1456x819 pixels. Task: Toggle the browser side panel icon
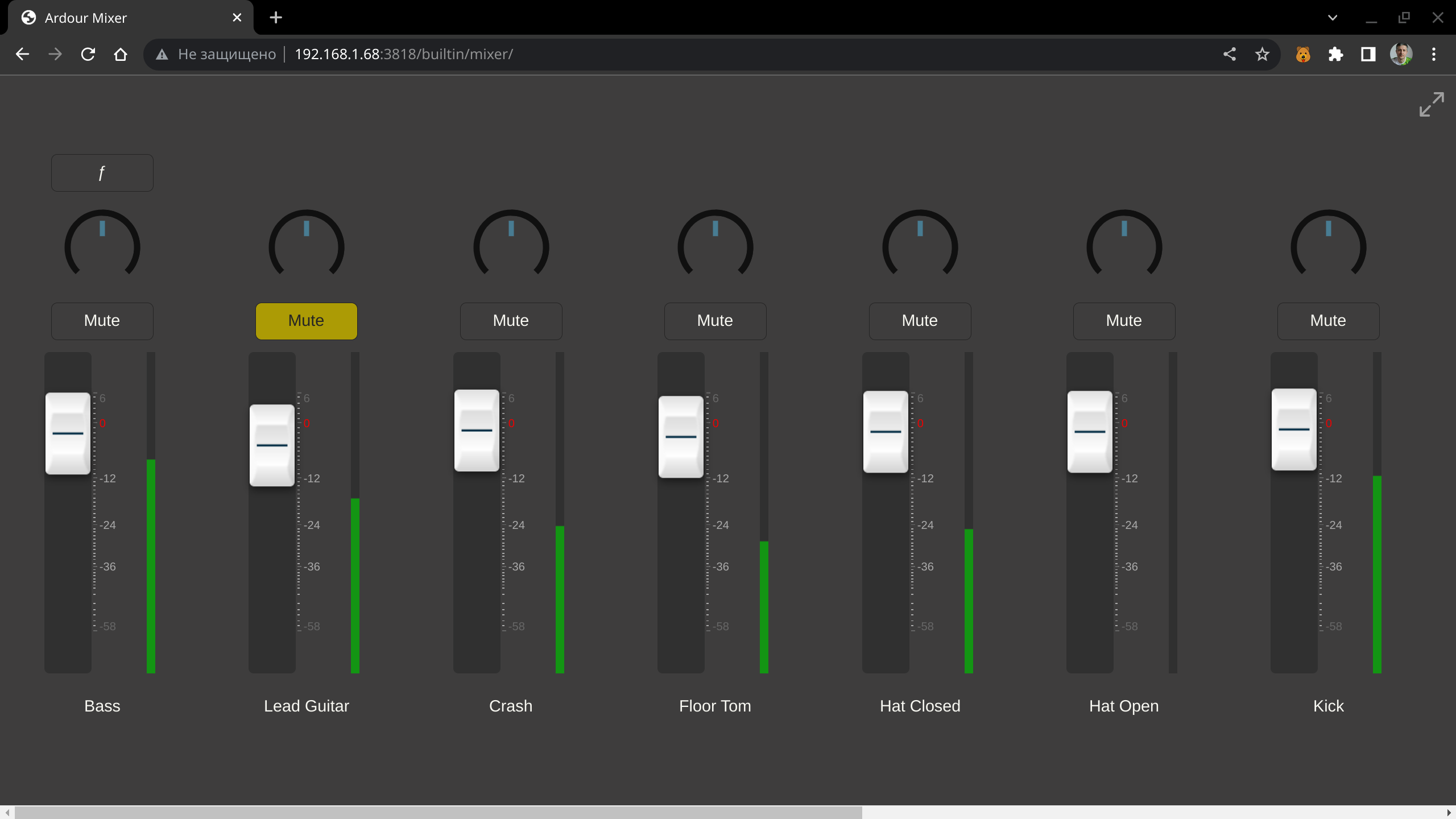[1368, 54]
